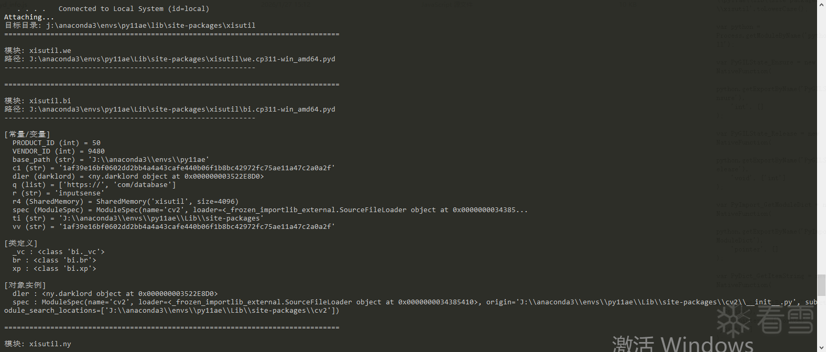Click the vertical scrollbar thumb
Viewport: 826px width, 352px height.
(x=821, y=285)
